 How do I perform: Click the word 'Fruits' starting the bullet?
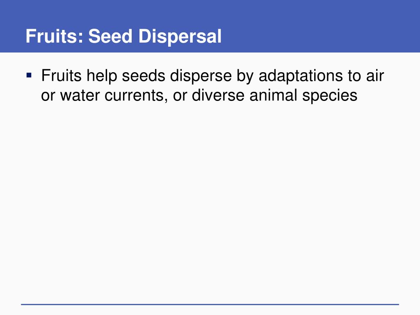(62, 75)
